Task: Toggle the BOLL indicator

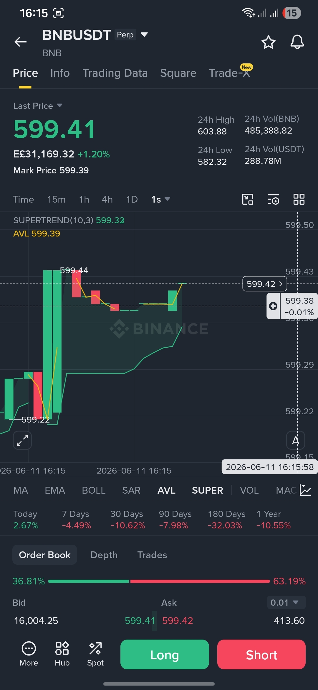Action: (94, 490)
